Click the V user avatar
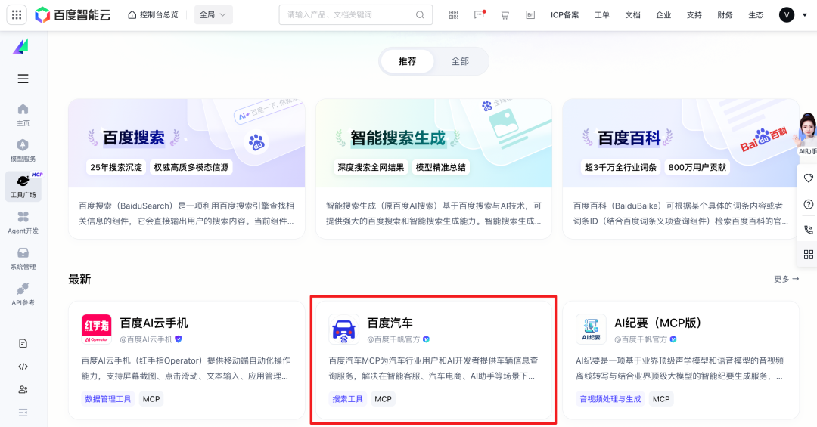The image size is (817, 427). coord(787,14)
